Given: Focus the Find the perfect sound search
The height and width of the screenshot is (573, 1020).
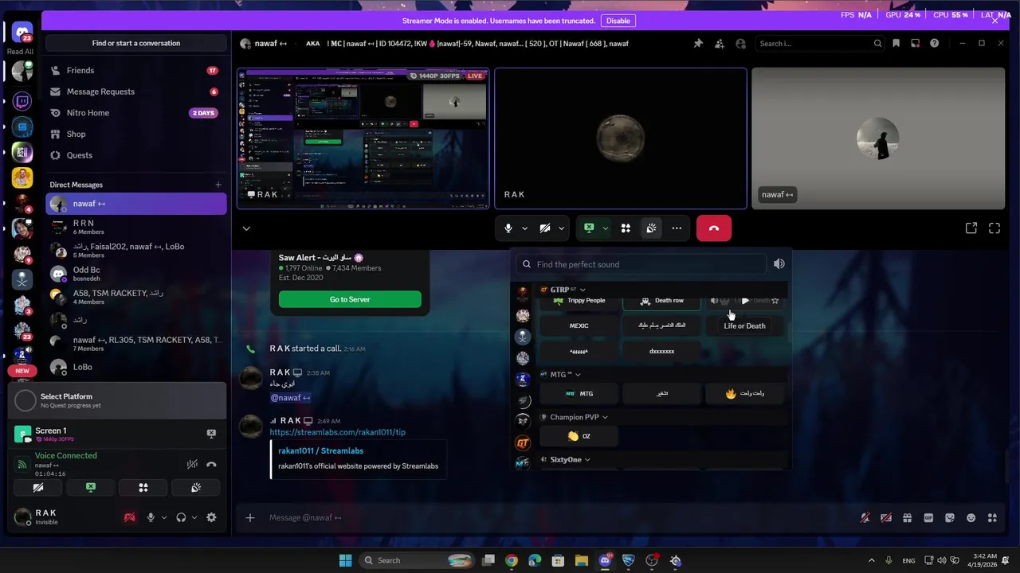Looking at the screenshot, I should [641, 264].
